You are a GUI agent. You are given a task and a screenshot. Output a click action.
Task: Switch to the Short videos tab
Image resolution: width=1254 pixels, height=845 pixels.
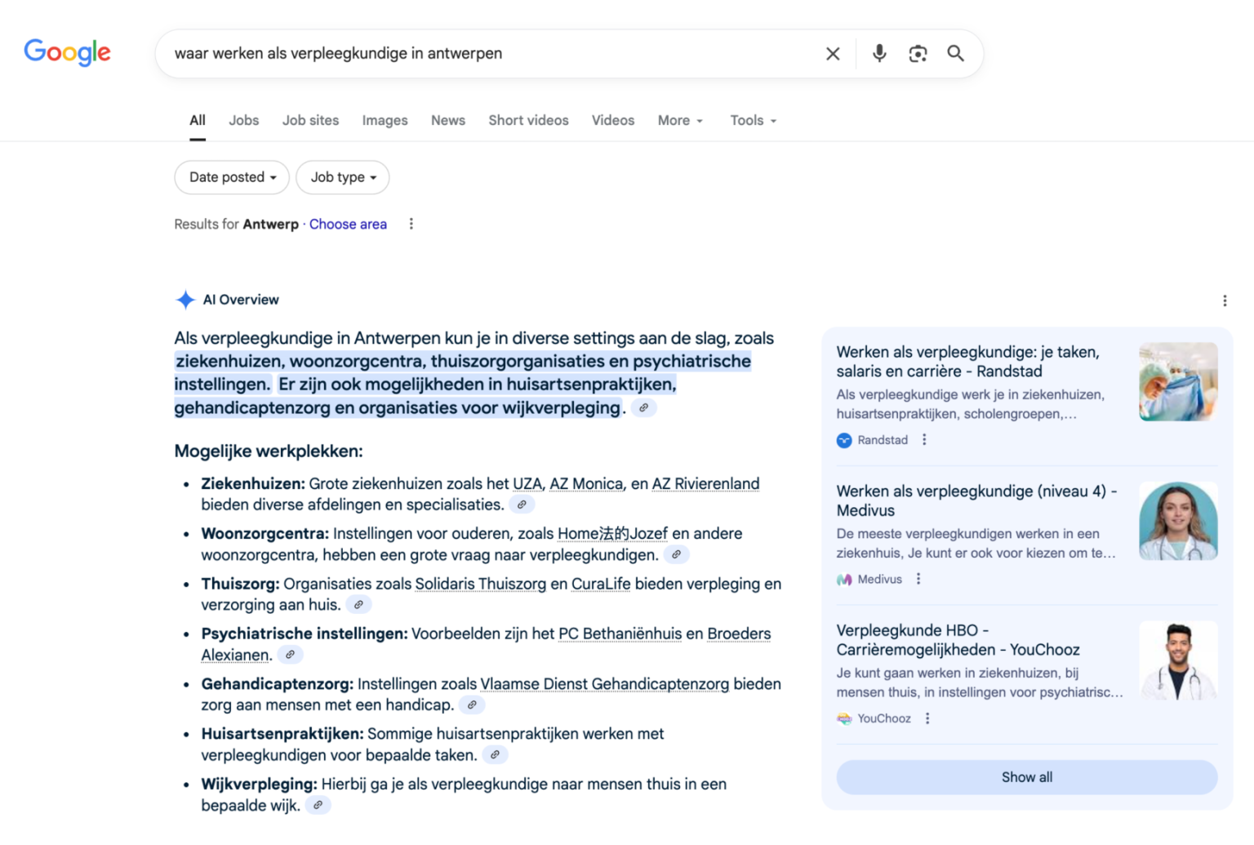click(528, 120)
